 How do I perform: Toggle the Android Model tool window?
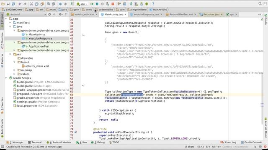coord(266,127)
